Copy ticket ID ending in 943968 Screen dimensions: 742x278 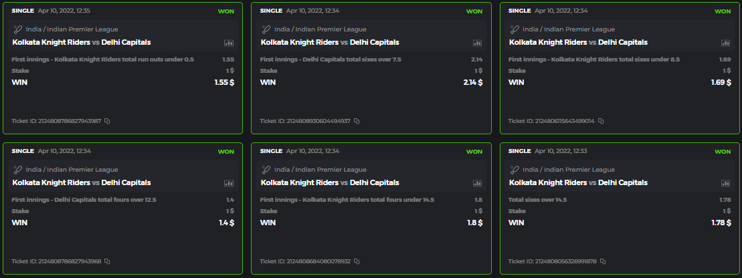pos(106,261)
